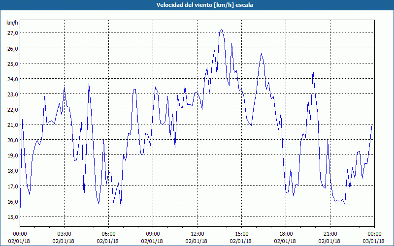The width and height of the screenshot is (394, 246).
Task: Click the 09:00 time axis label
Action: [x=153, y=234]
